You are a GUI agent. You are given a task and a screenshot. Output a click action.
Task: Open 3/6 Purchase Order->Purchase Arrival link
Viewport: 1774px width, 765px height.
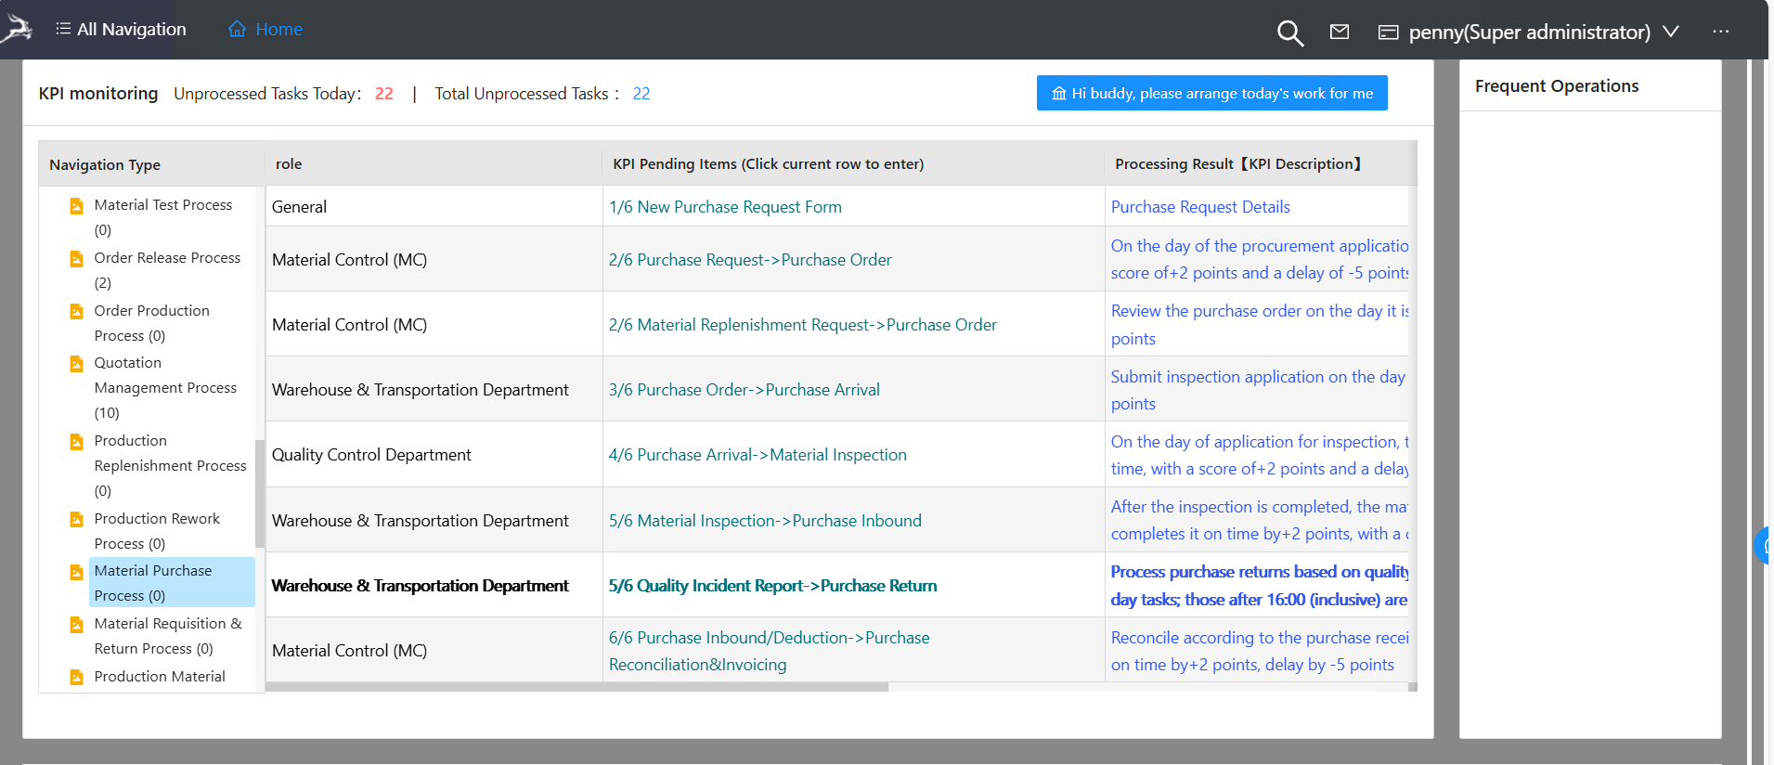pyautogui.click(x=744, y=390)
